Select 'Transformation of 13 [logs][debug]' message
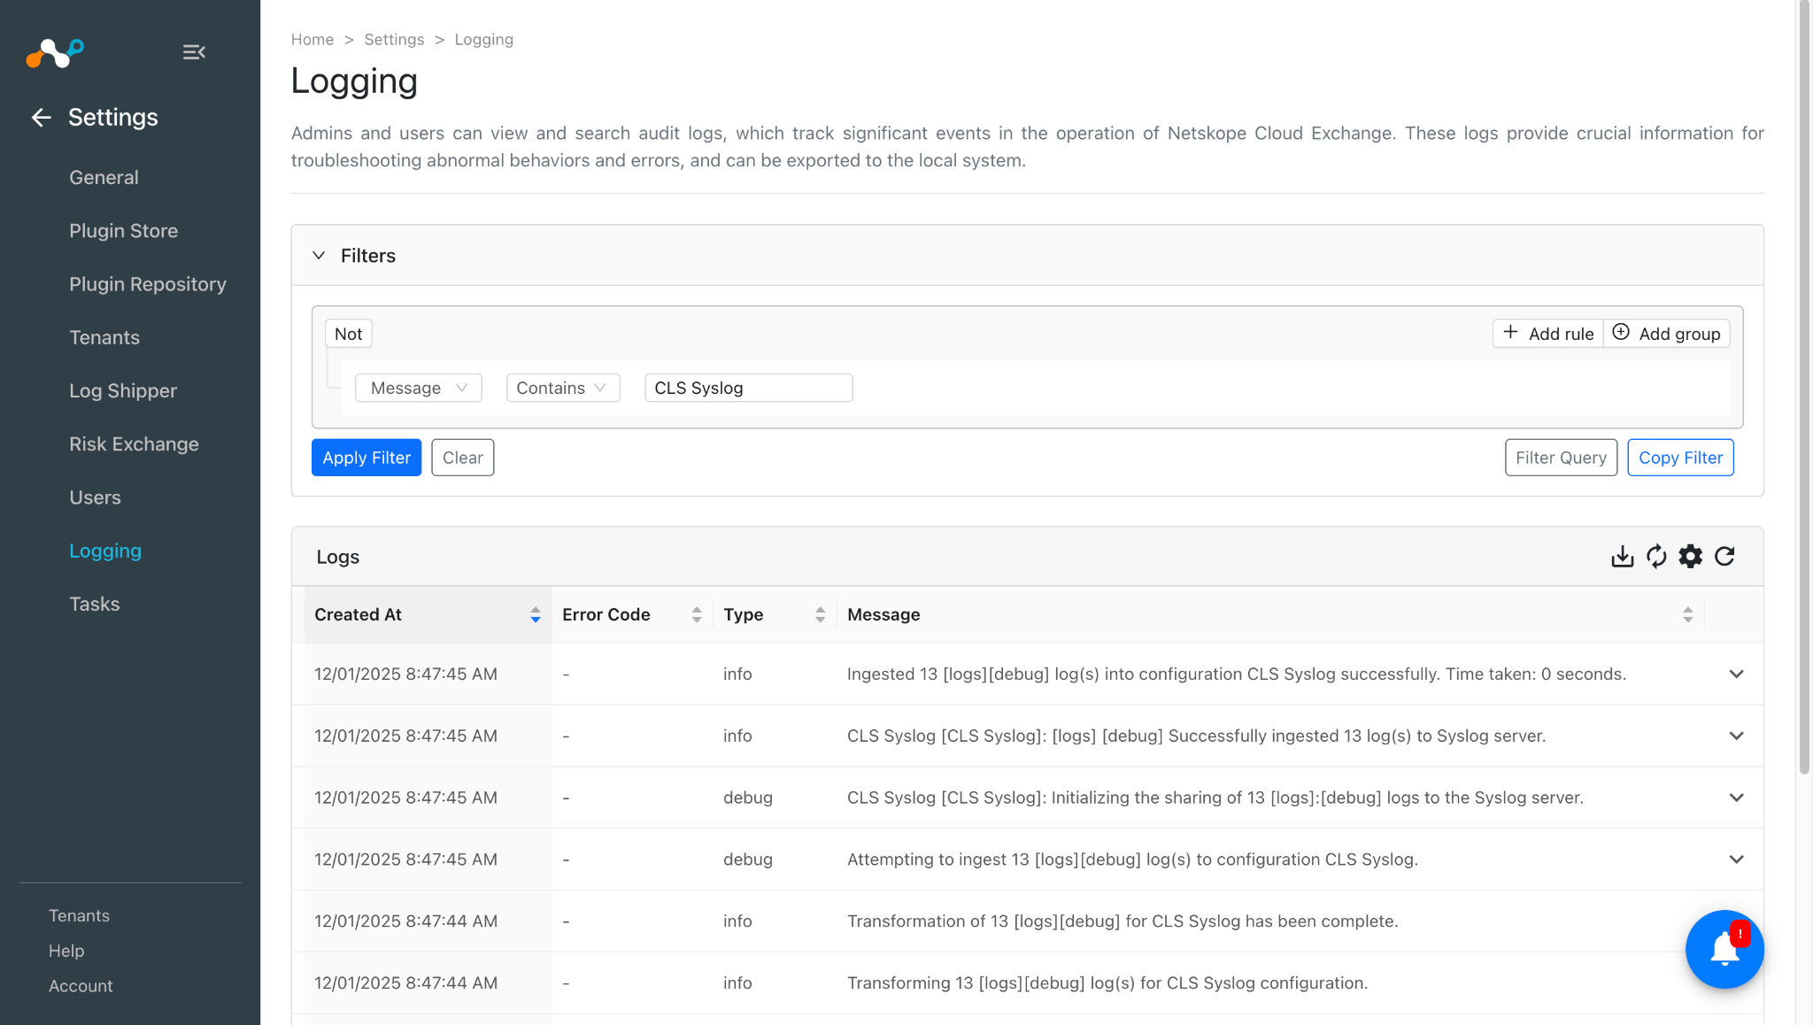1813x1025 pixels. (x=1123, y=921)
